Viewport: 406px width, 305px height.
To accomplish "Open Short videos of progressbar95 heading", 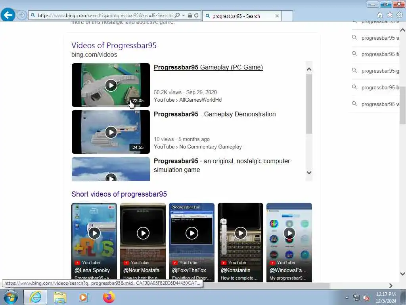I will tap(119, 194).
